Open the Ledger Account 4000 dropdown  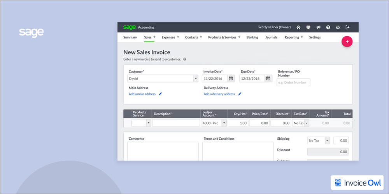[x=224, y=123]
